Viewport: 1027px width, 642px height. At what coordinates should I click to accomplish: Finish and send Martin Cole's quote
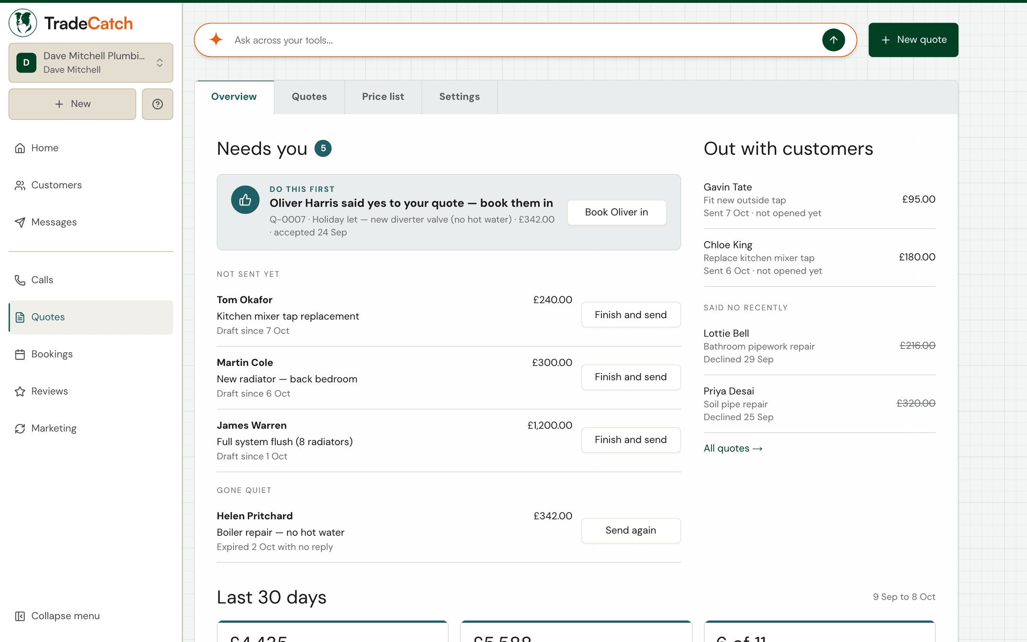(x=631, y=377)
